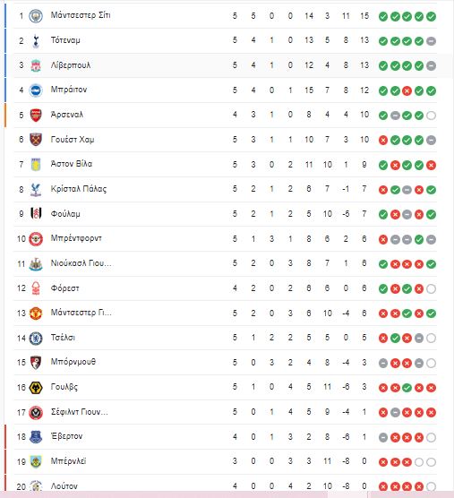Click the Liverpool crest icon
Screen dimensions: 454x498
click(36, 65)
